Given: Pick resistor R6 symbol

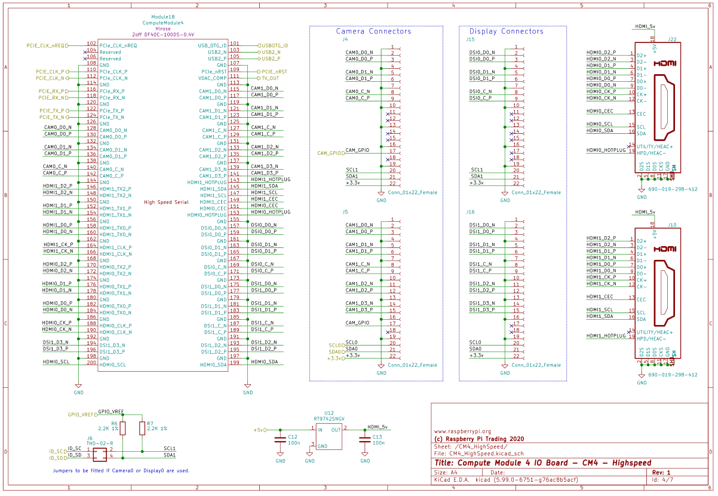Looking at the screenshot, I should coord(123,428).
